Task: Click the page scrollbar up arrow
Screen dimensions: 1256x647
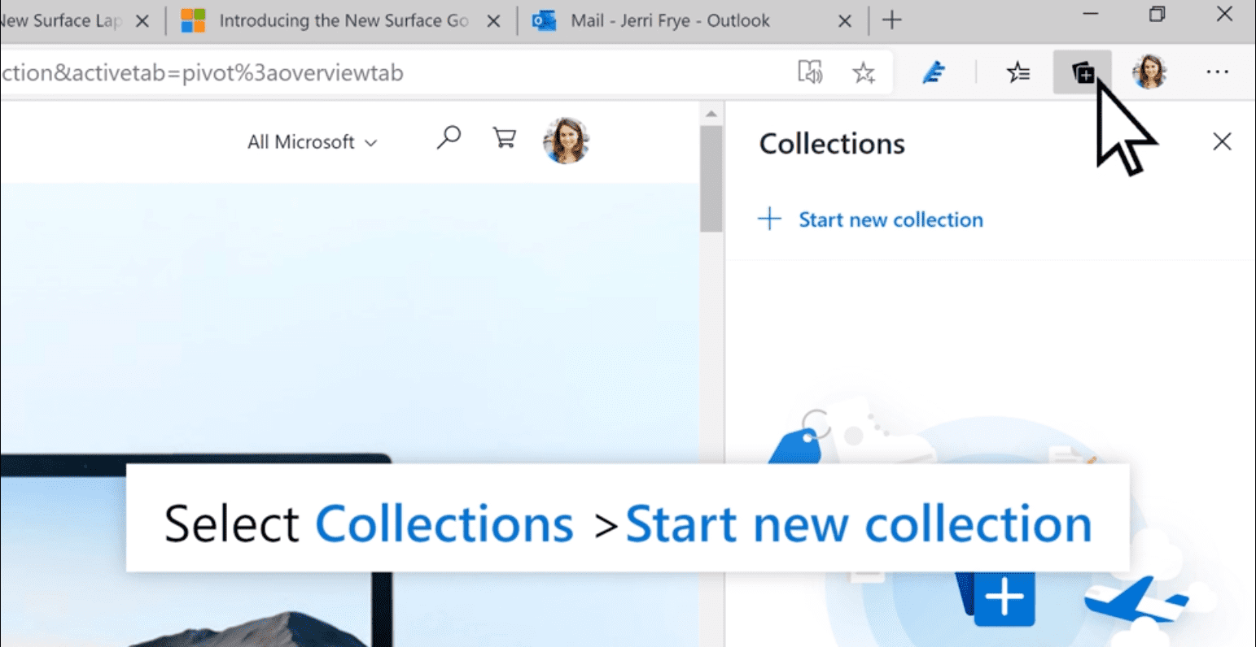Action: pos(711,114)
